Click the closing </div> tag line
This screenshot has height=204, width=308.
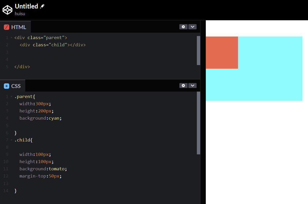click(22, 67)
